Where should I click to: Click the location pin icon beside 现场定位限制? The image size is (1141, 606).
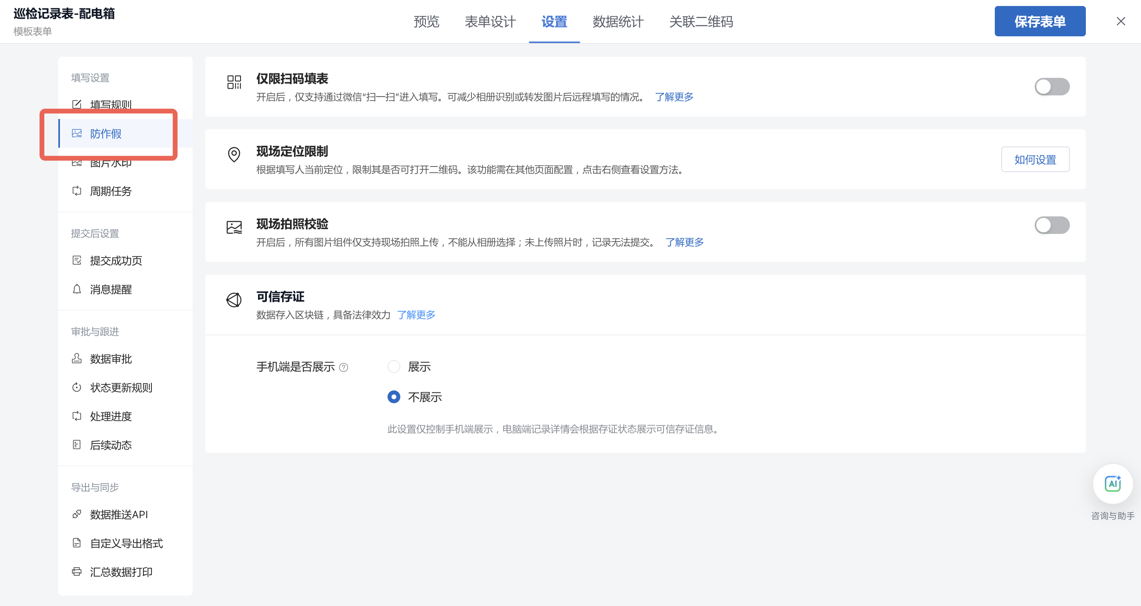click(x=234, y=154)
